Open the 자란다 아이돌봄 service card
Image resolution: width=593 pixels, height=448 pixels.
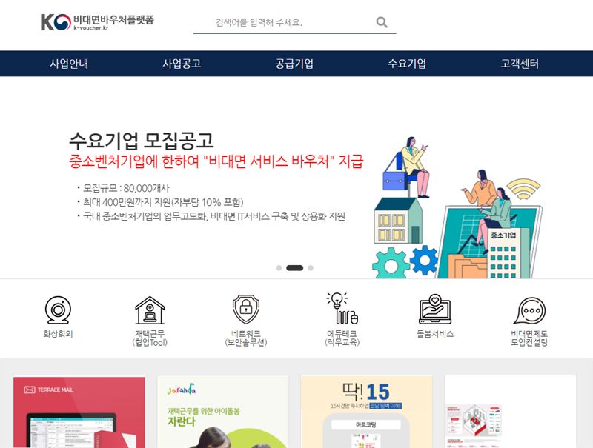[x=223, y=412]
